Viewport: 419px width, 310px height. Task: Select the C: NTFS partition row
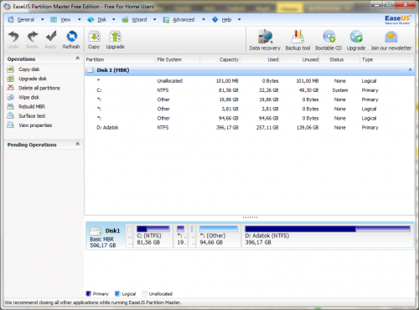(249, 90)
